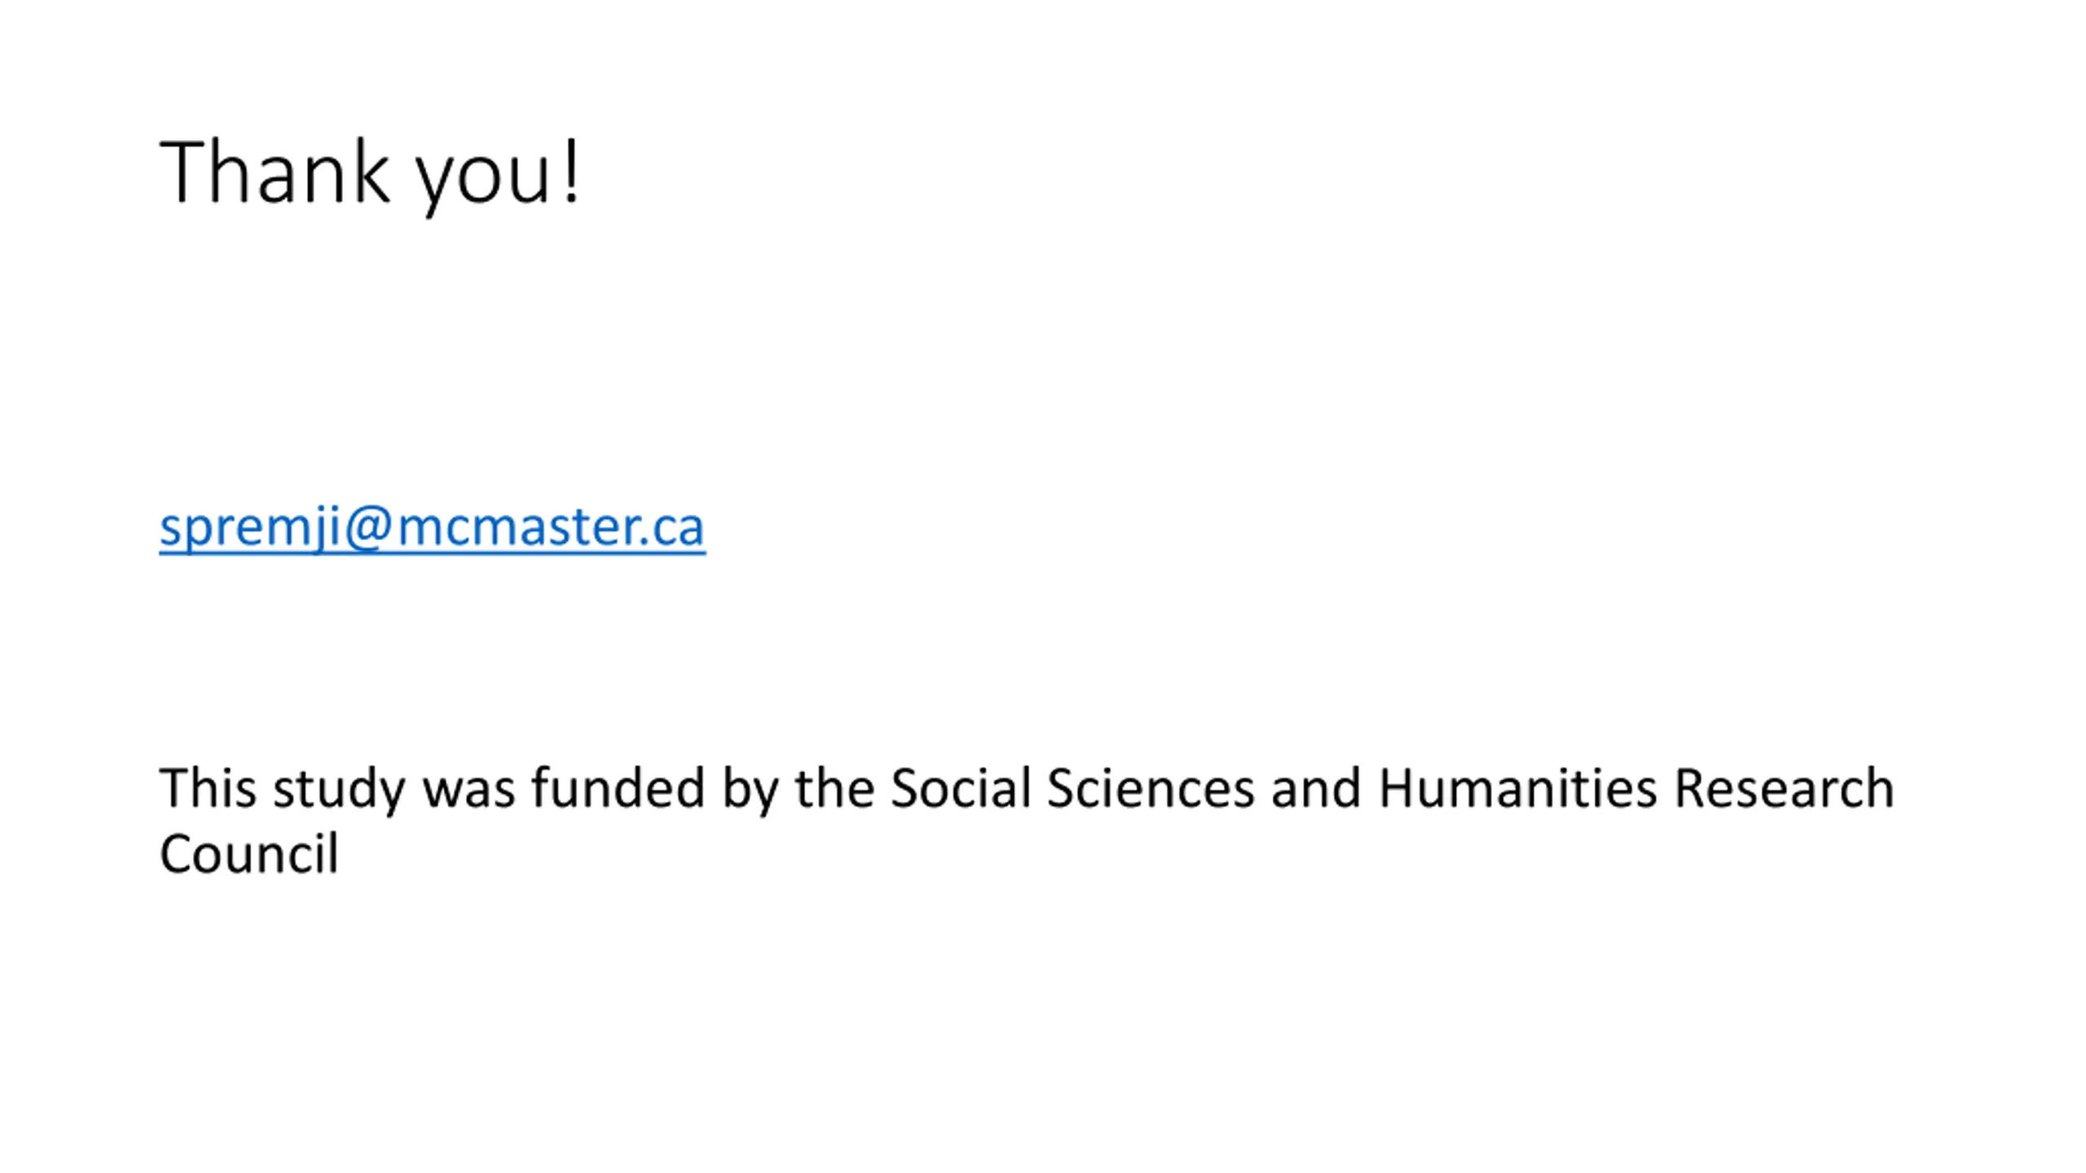Click the word "was" in the funding sentence
Image resolution: width=2086 pixels, height=1173 pixels.
[x=469, y=790]
